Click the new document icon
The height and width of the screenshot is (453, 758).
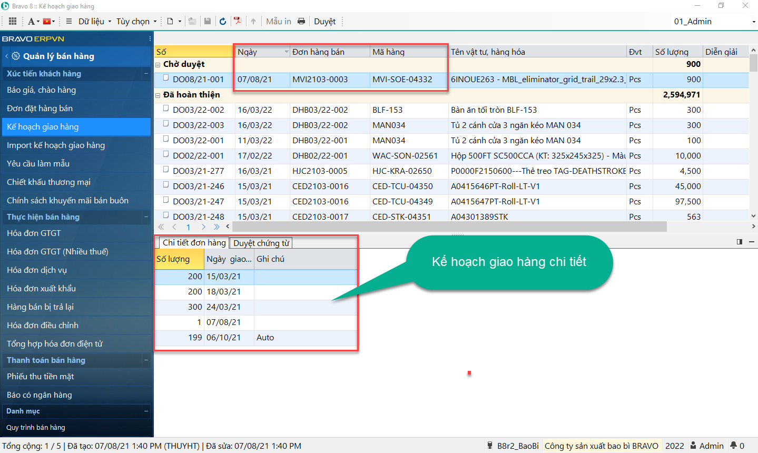[x=170, y=21]
